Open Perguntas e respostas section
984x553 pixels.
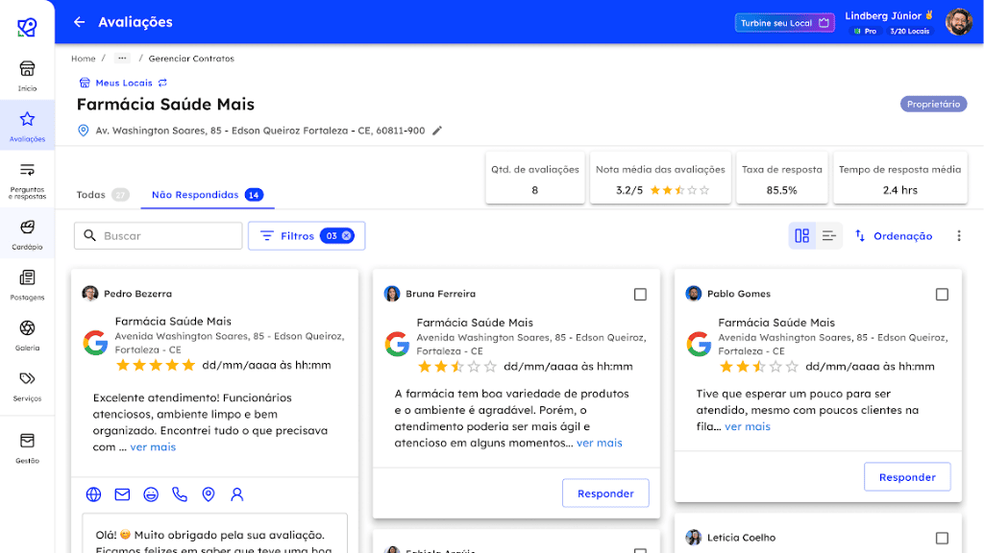coord(27,180)
